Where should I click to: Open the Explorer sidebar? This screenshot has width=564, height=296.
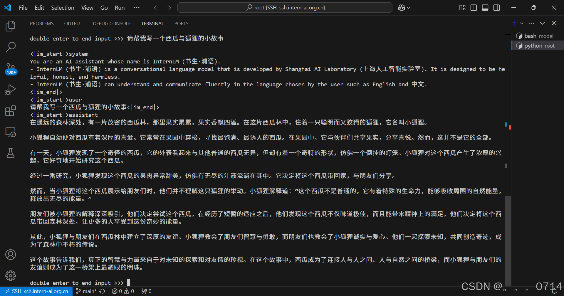(x=11, y=26)
